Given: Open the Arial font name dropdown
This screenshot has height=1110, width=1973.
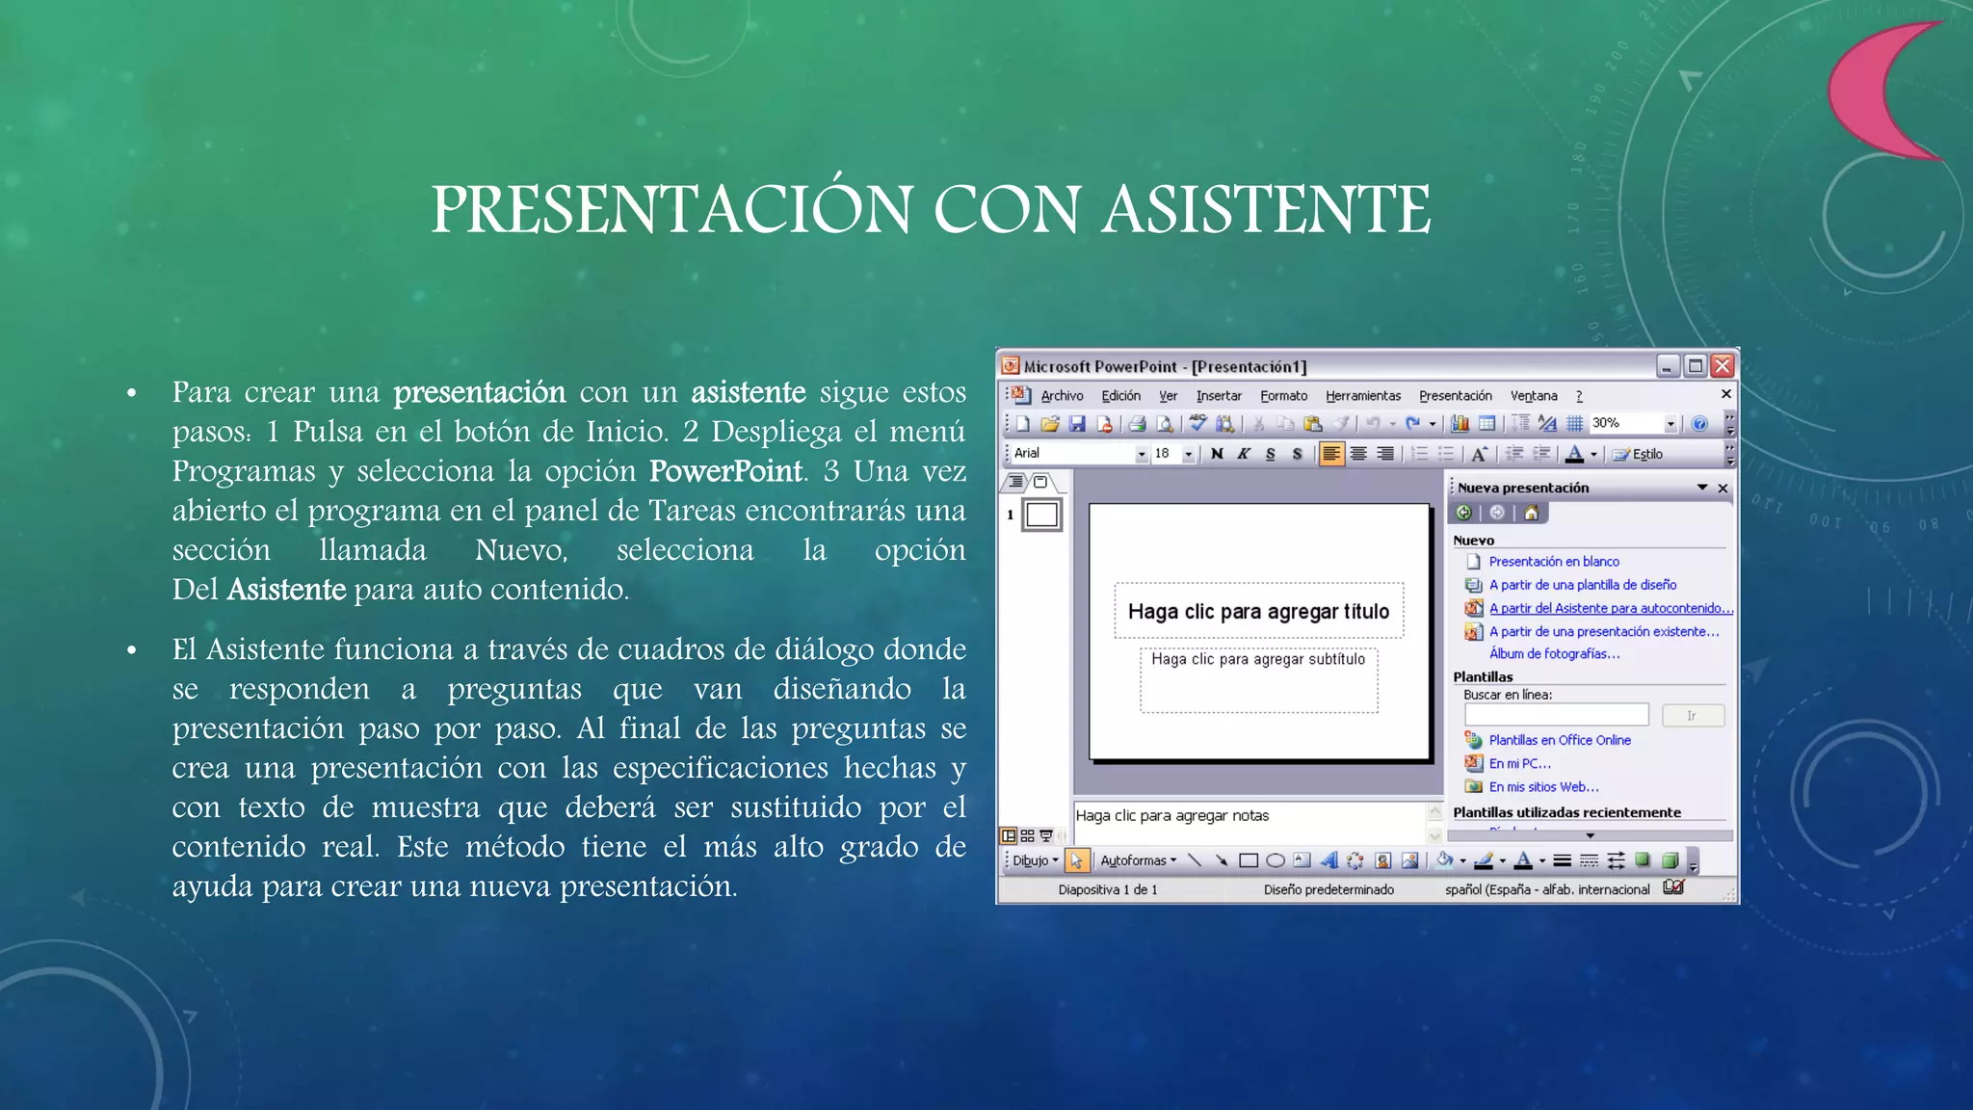Looking at the screenshot, I should 1142,454.
